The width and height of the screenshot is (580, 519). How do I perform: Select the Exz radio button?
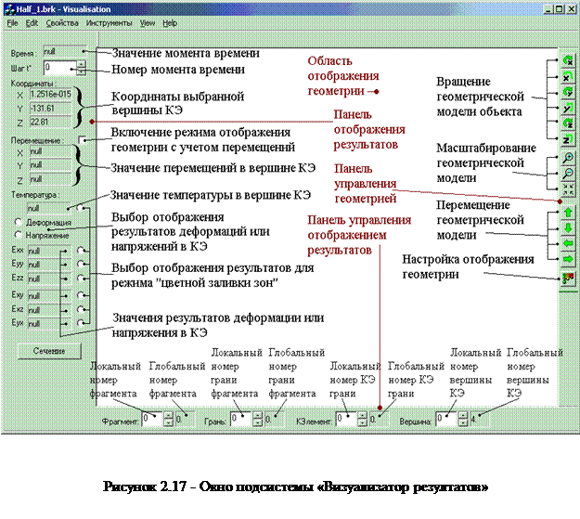click(80, 309)
